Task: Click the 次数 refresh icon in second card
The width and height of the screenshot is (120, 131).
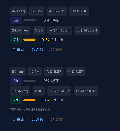Action: tap(33, 119)
